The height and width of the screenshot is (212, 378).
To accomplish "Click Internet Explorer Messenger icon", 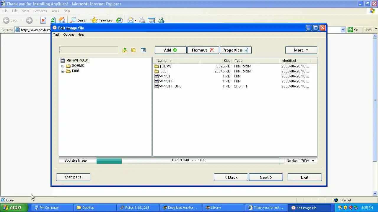I will 161,20.
